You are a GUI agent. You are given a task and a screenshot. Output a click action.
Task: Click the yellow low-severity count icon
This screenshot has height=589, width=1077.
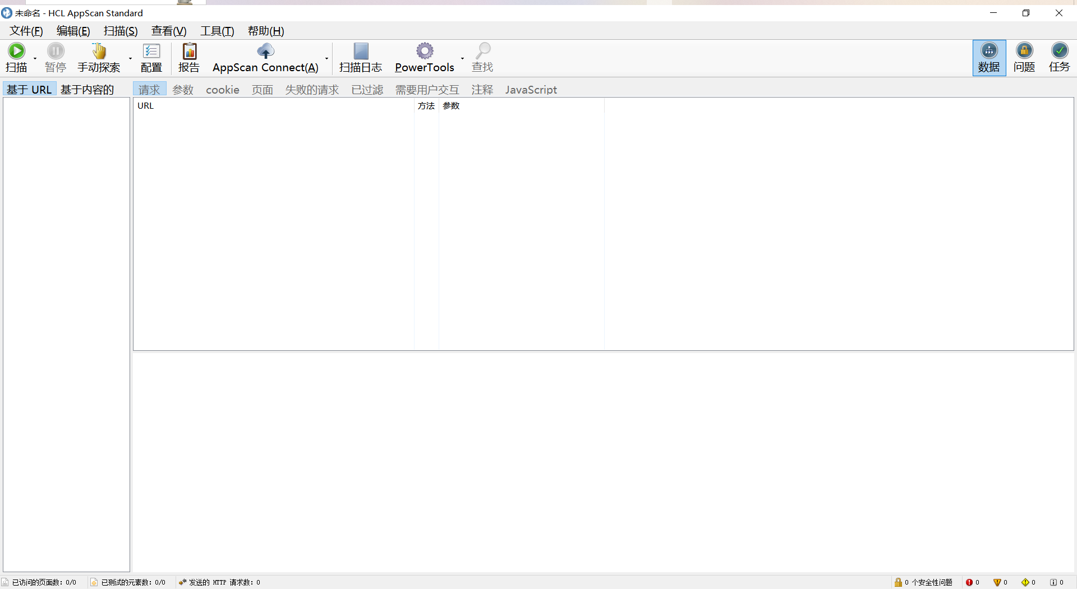[x=1025, y=582]
